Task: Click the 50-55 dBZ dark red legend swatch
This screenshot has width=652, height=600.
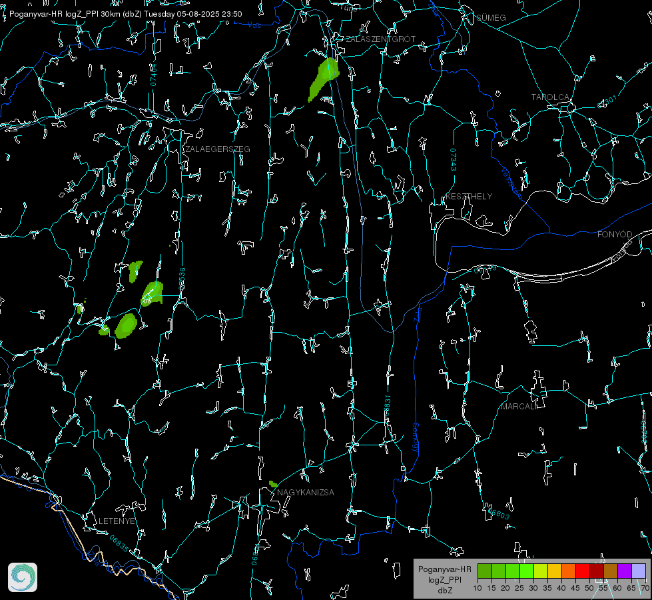Action: tap(597, 571)
